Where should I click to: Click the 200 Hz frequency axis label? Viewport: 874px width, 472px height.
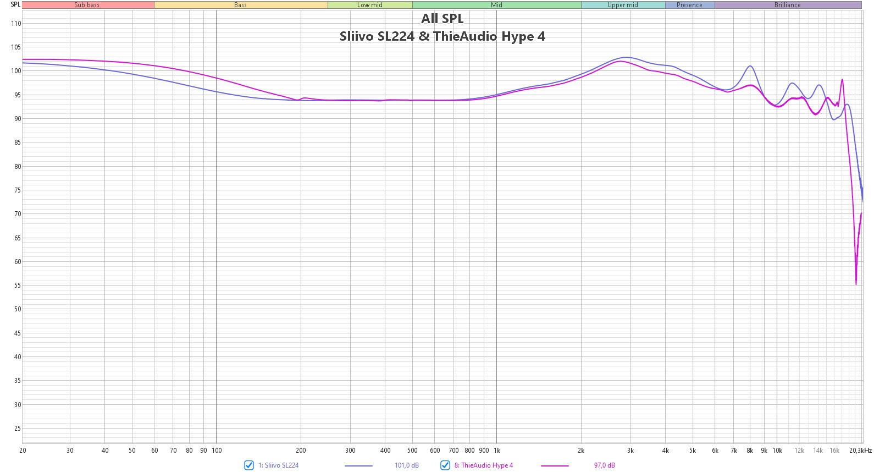tap(301, 451)
